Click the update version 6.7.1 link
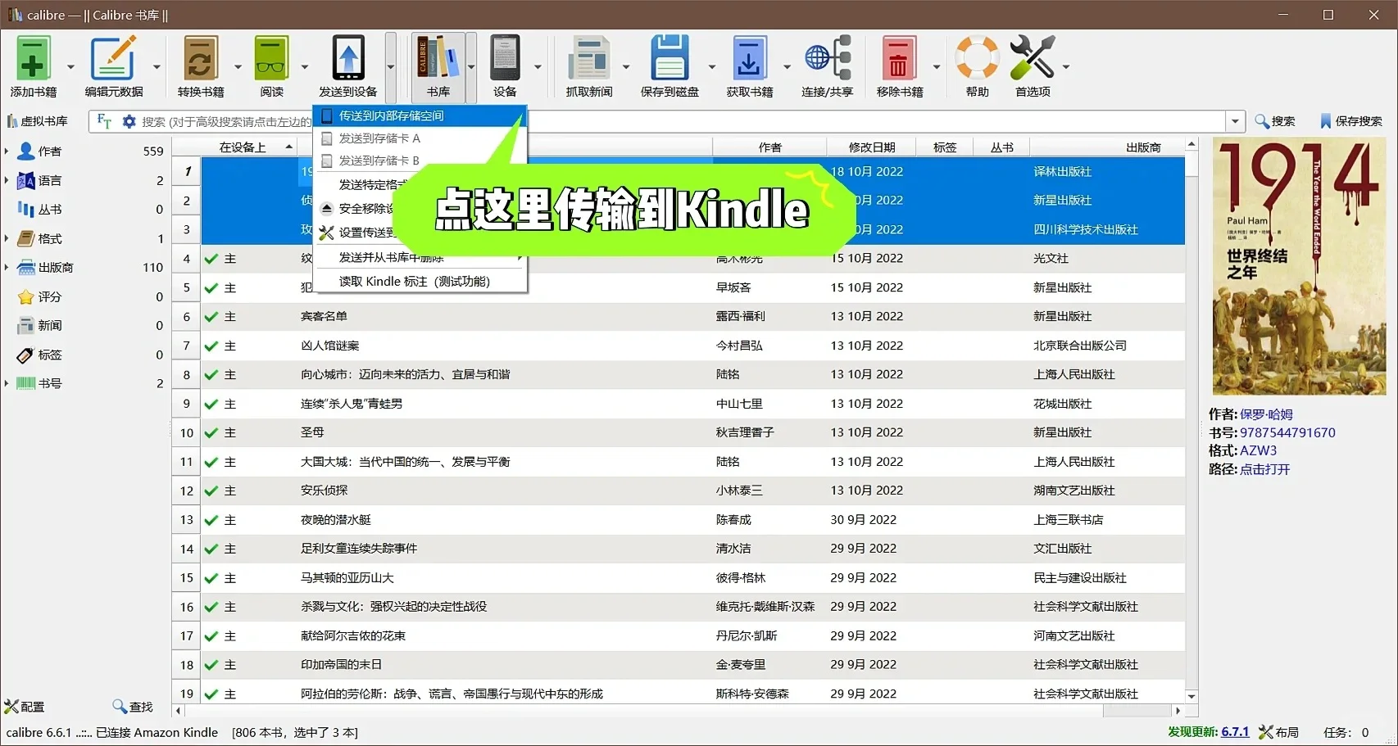1398x746 pixels. coord(1235,732)
